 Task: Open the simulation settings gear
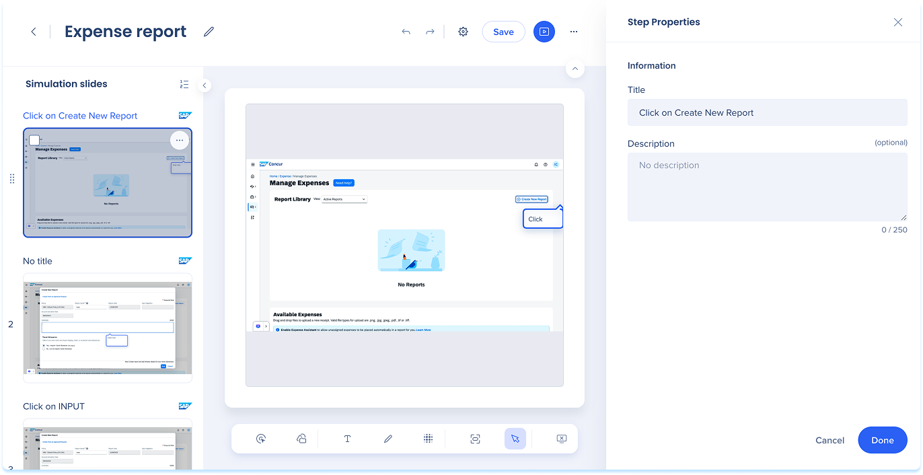coord(463,32)
